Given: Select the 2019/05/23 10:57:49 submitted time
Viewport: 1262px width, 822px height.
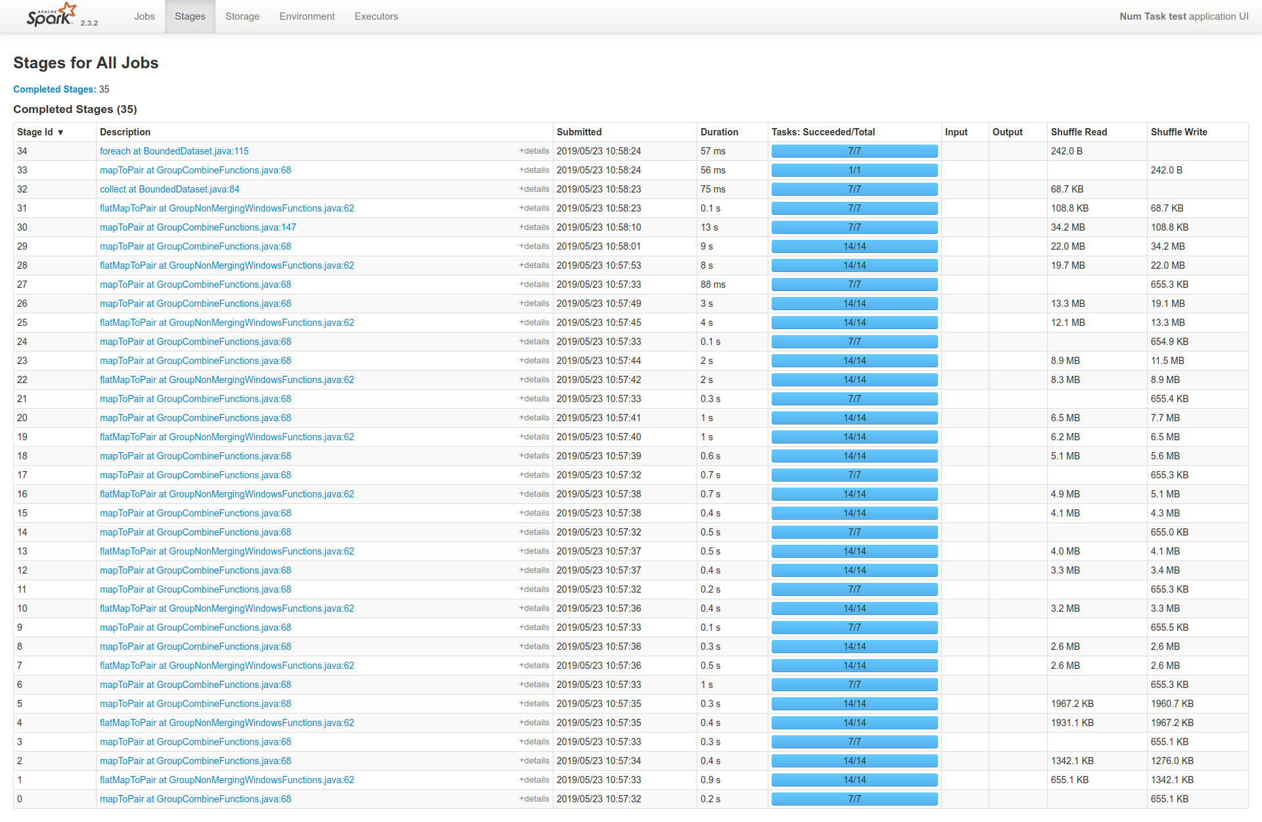Looking at the screenshot, I should (599, 304).
